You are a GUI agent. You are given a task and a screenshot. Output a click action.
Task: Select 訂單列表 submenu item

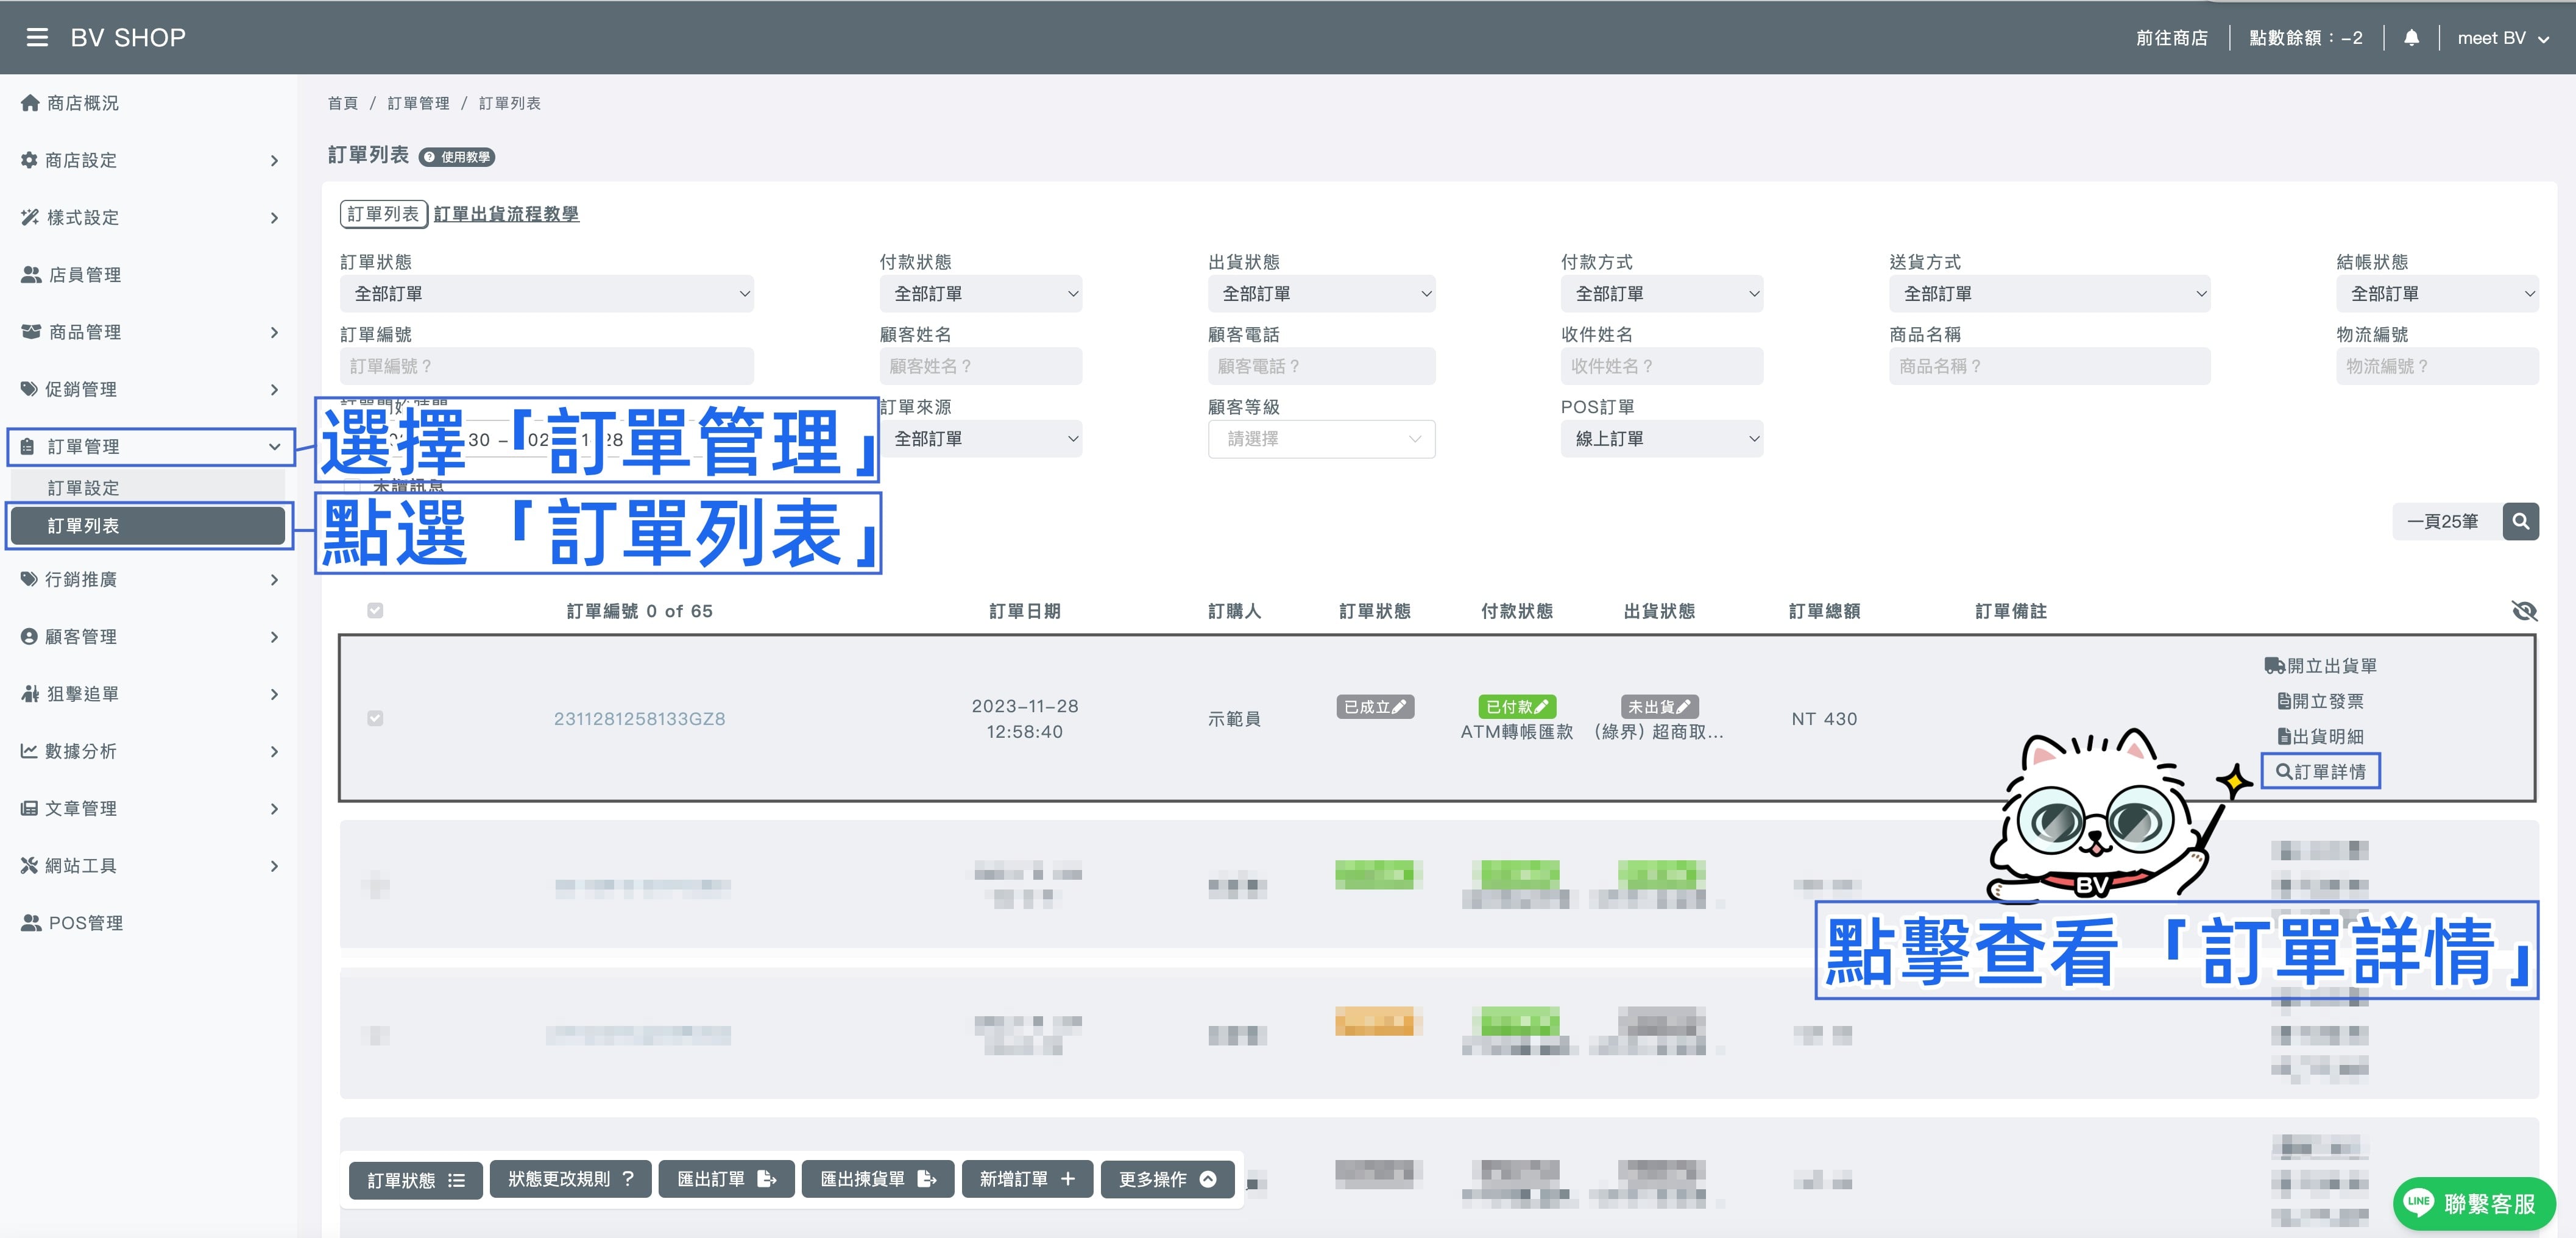[x=148, y=526]
